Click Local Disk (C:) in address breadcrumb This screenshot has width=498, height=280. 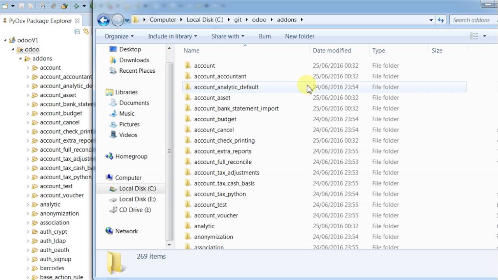tap(205, 20)
